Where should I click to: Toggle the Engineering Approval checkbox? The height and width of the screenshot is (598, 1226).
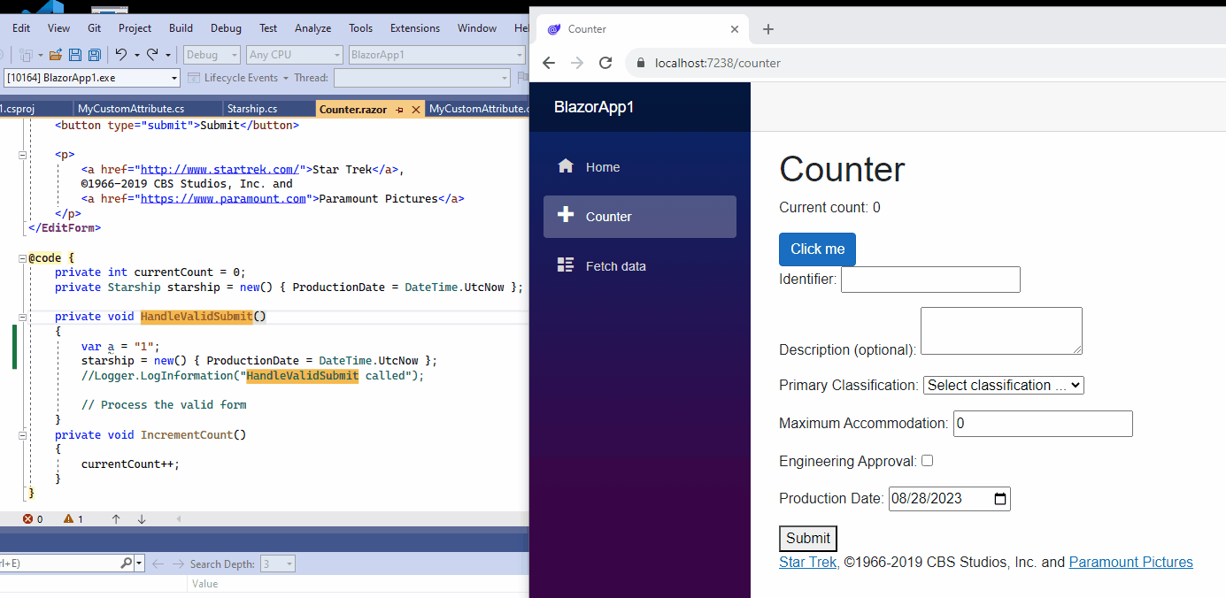point(927,461)
